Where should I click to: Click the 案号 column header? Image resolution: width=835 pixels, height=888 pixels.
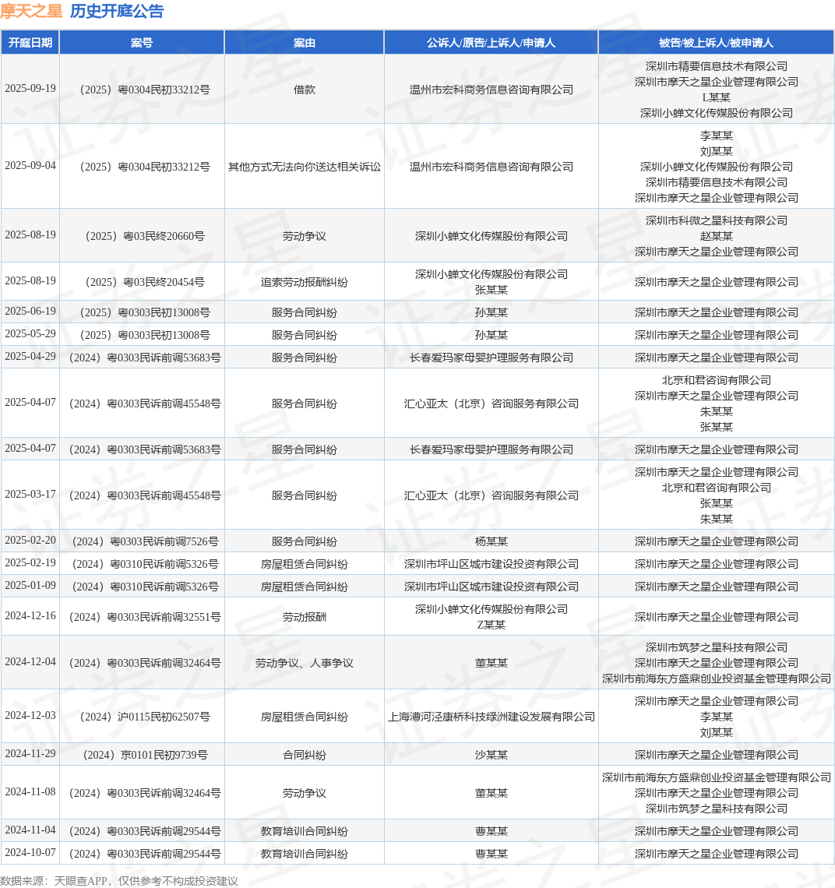(x=142, y=43)
